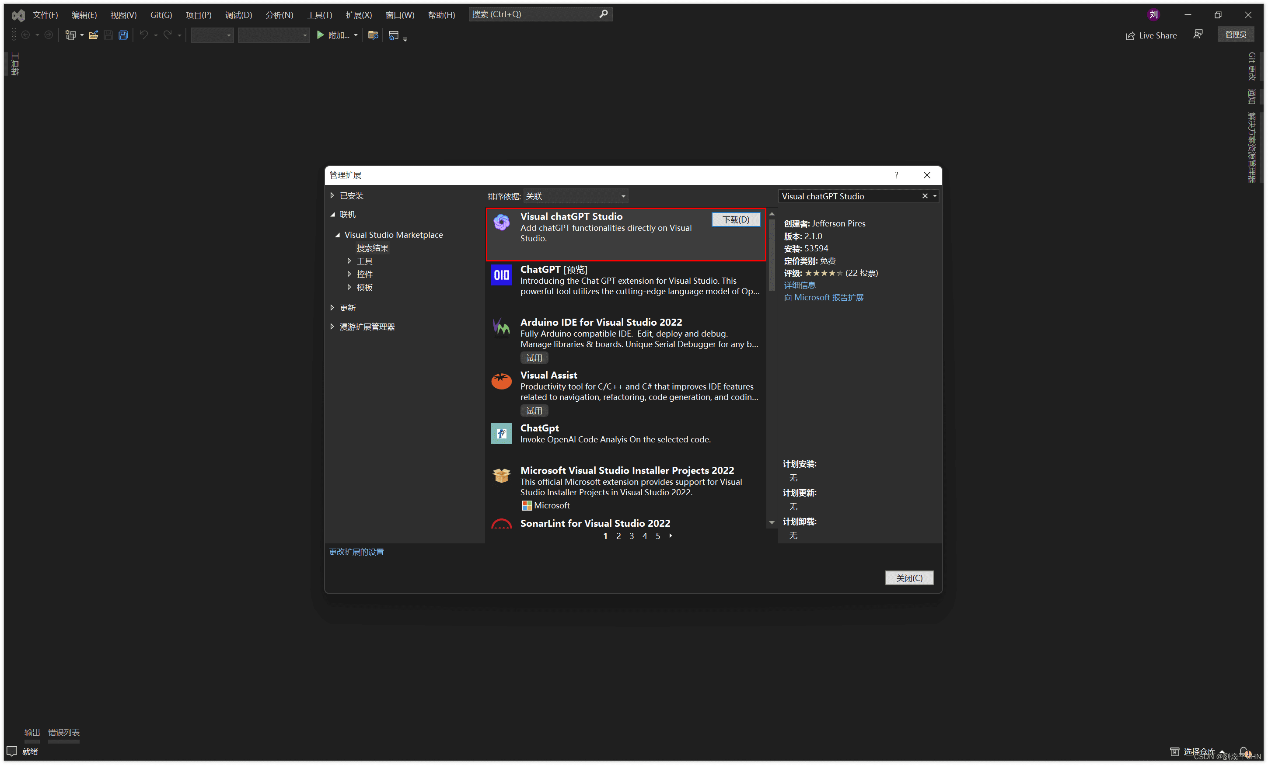Open the 文件 menu
Image resolution: width=1268 pixels, height=765 pixels.
[45, 15]
